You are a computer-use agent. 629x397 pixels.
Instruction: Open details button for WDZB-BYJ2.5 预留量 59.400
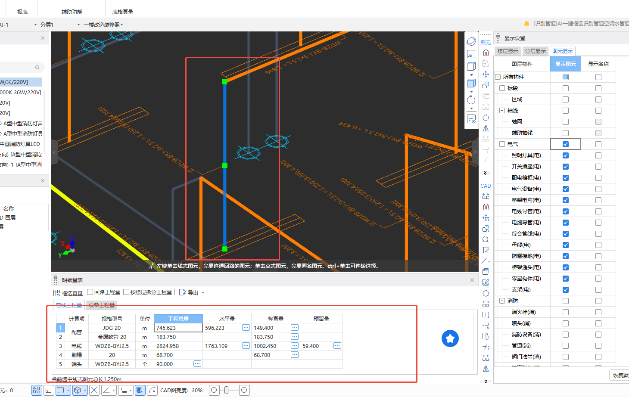click(x=337, y=346)
